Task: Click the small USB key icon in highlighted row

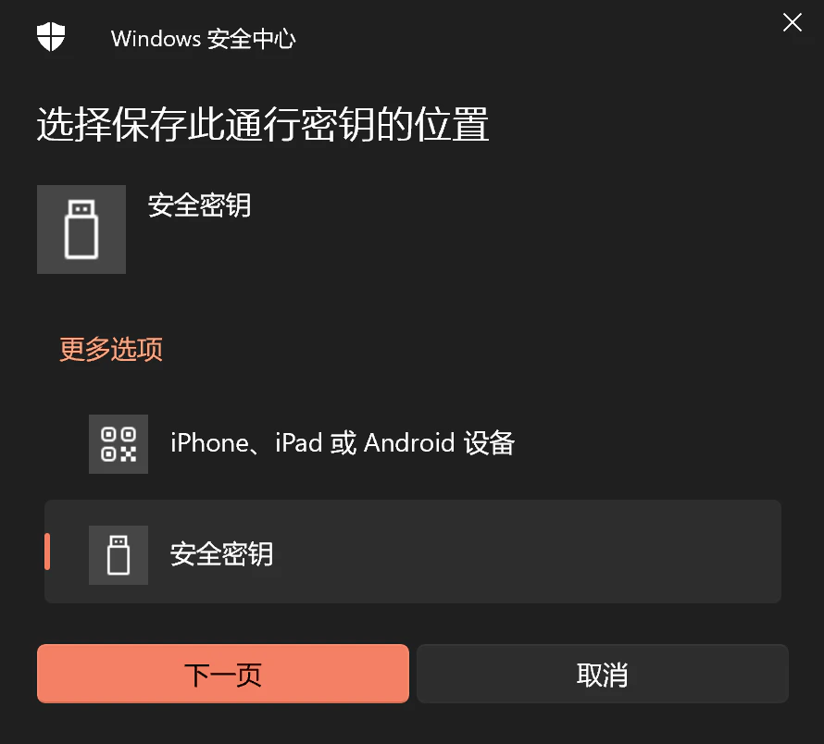Action: (119, 555)
